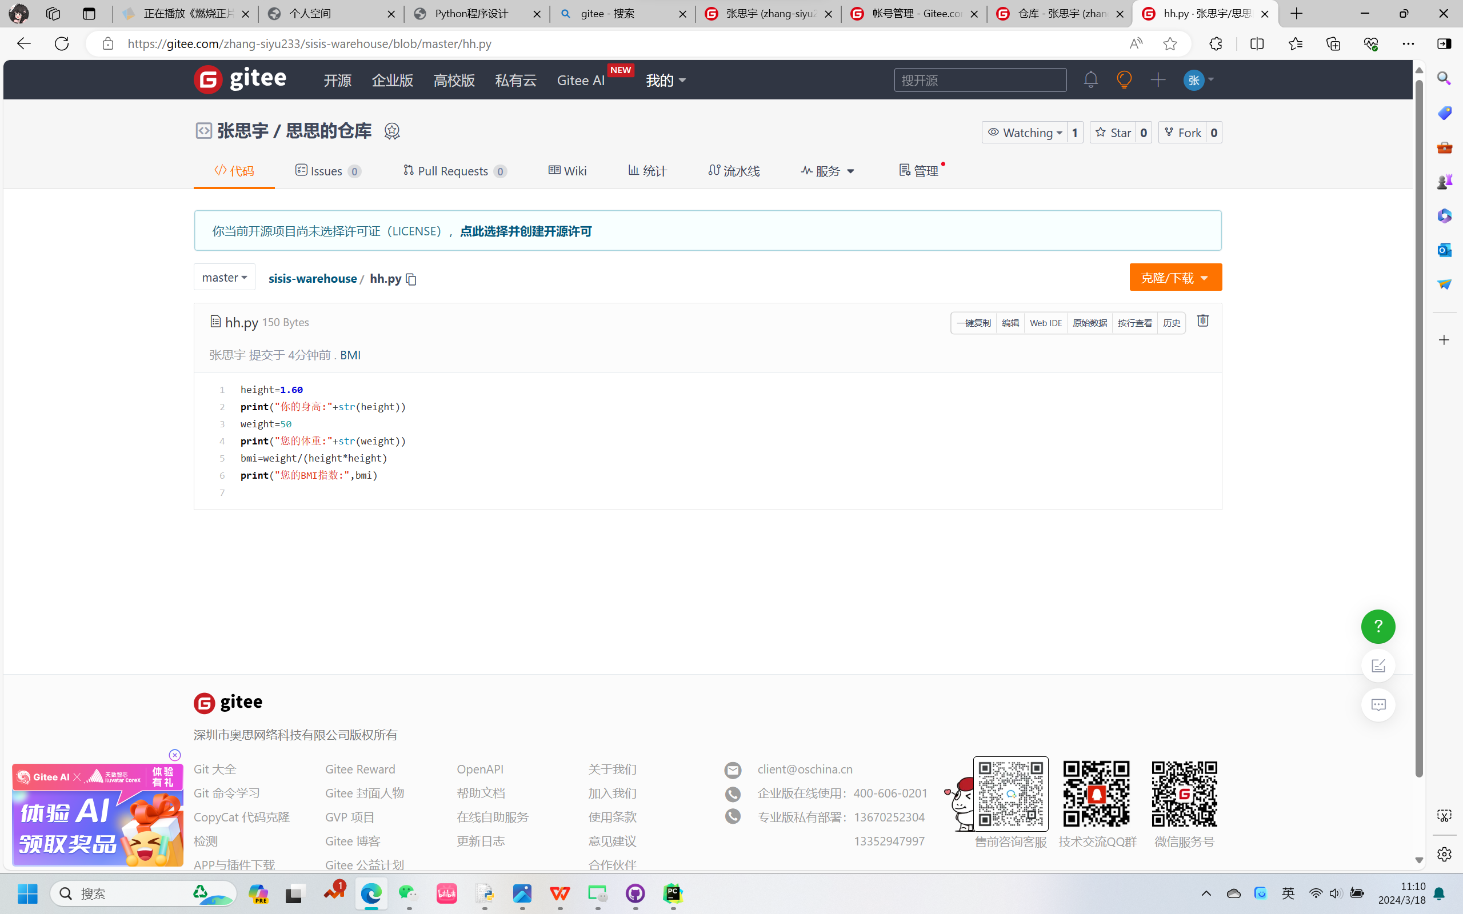Image resolution: width=1463 pixels, height=914 pixels.
Task: Click the orange lightbulb icon
Action: tap(1124, 80)
